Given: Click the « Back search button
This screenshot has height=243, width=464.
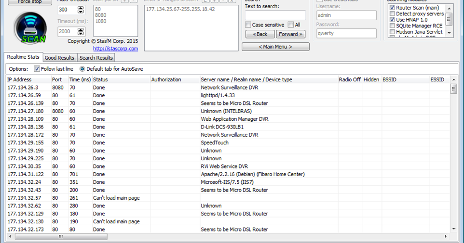Looking at the screenshot, I should tap(260, 34).
